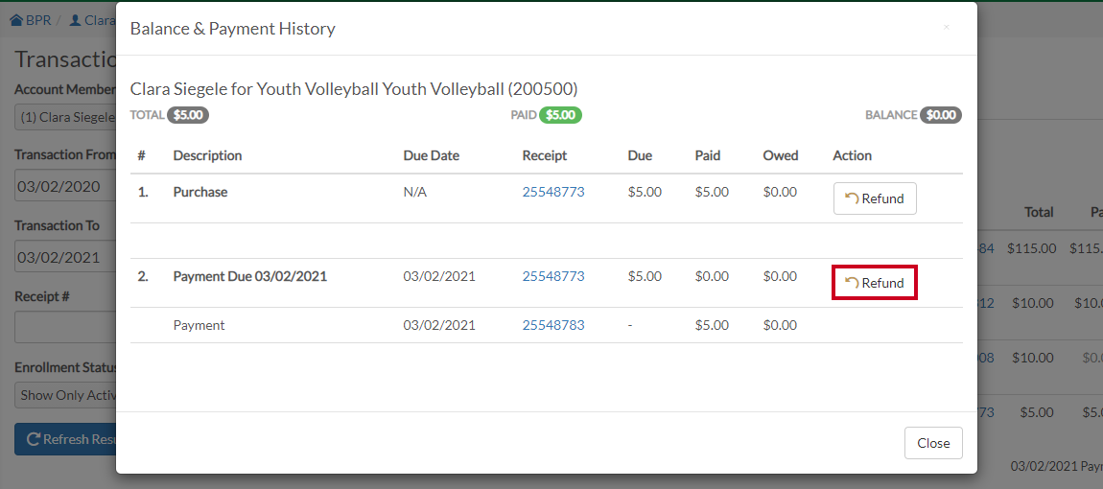The height and width of the screenshot is (489, 1103).
Task: Open the Account Member dropdown
Action: [64, 118]
